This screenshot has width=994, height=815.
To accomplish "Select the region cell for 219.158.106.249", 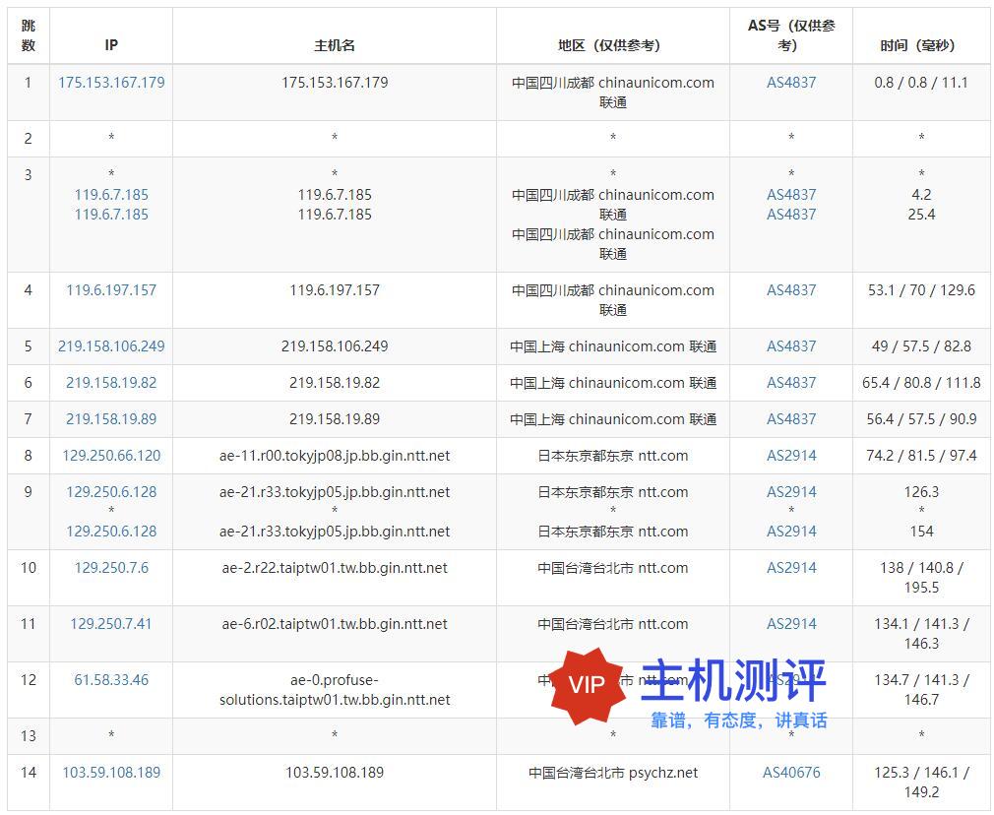I will [x=613, y=346].
